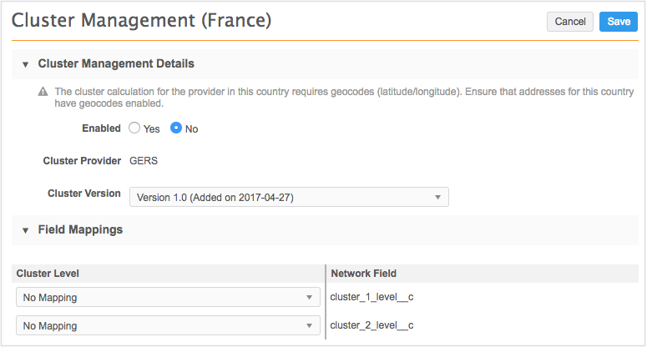Save the cluster management settings
The height and width of the screenshot is (347, 647).
[x=619, y=22]
